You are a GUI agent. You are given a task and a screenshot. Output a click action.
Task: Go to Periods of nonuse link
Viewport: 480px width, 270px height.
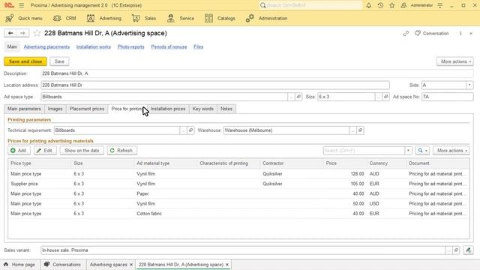click(x=169, y=46)
